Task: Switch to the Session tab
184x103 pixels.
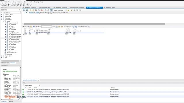Action: coord(11,101)
